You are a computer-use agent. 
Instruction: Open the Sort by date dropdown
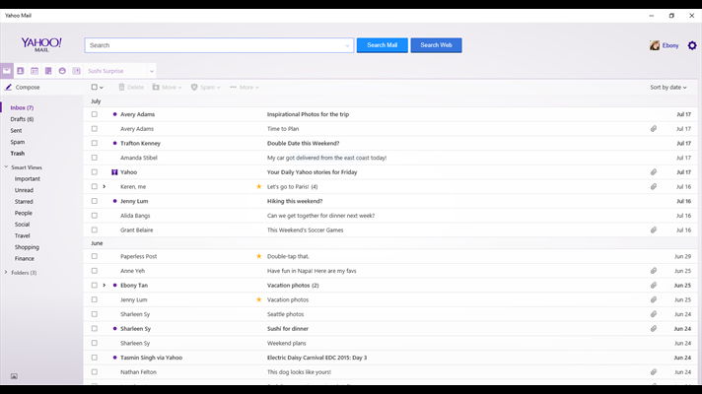(667, 88)
